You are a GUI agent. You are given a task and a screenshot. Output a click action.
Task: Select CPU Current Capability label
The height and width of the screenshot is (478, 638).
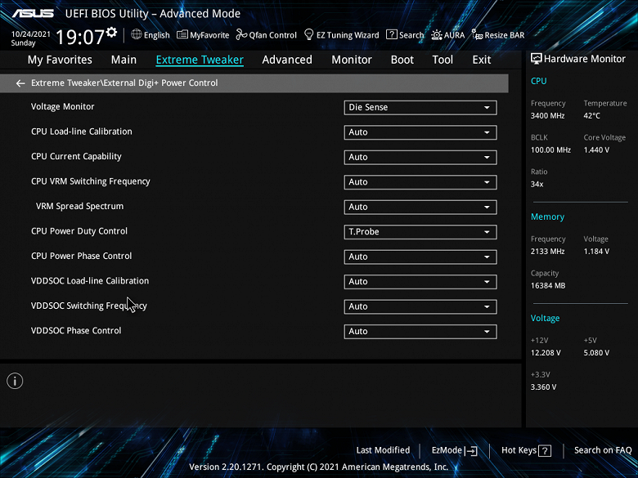(x=76, y=157)
